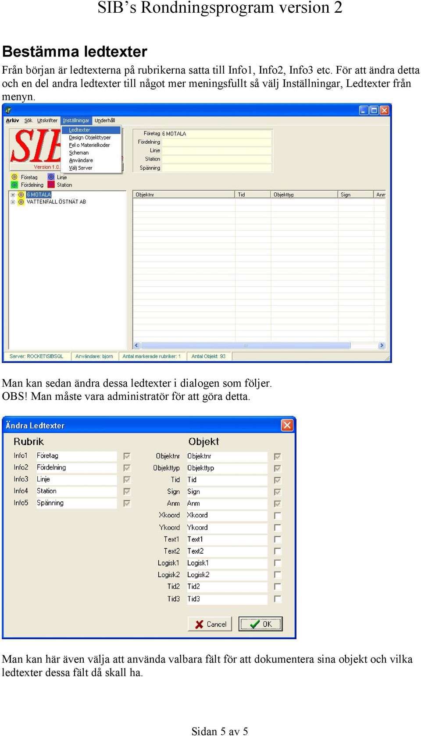Expand the VATTENFALL ÖSTNÄT AB tree node
This screenshot has height=736, width=421.
pos(13,202)
